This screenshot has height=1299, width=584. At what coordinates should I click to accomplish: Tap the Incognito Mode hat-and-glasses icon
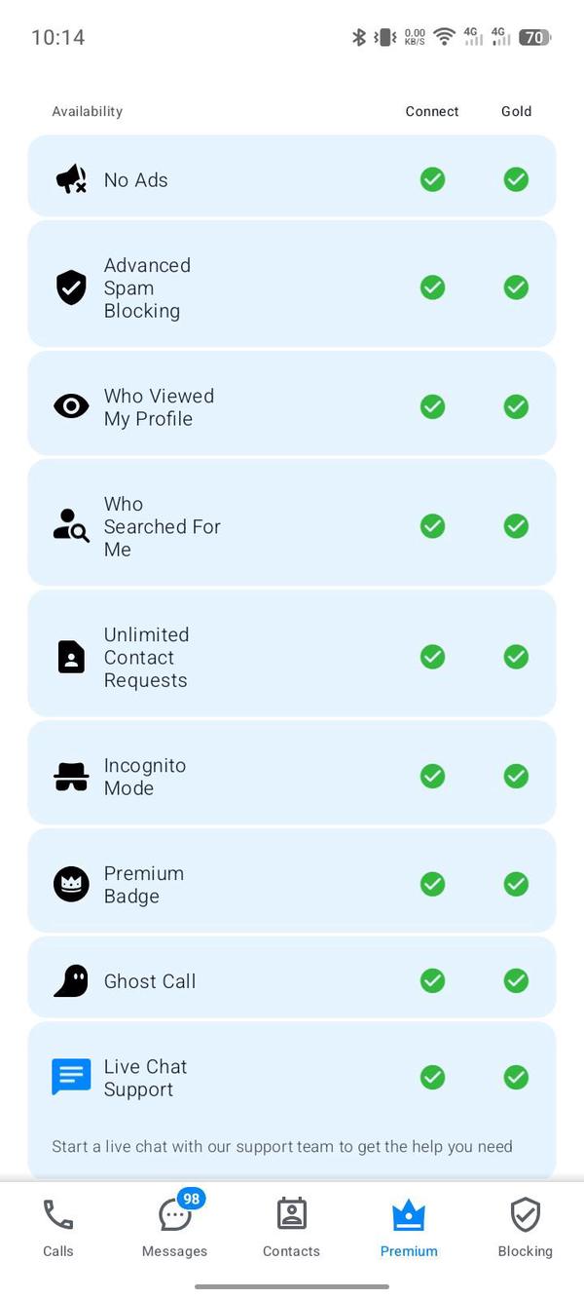coord(71,777)
